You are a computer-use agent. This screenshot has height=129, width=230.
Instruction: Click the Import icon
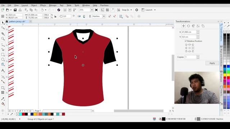coord(65,10)
